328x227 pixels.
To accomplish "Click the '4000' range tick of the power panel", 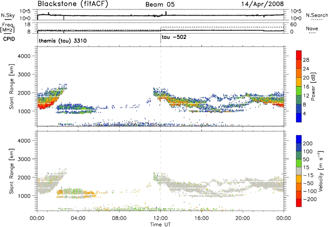I will pyautogui.click(x=24, y=56).
